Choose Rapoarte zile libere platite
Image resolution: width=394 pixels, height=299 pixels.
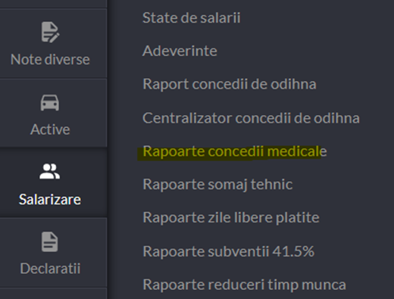(x=231, y=217)
